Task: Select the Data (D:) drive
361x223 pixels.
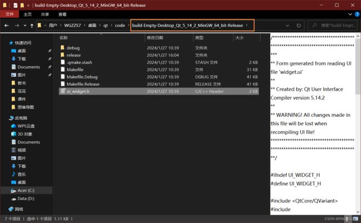Action: pyautogui.click(x=26, y=199)
